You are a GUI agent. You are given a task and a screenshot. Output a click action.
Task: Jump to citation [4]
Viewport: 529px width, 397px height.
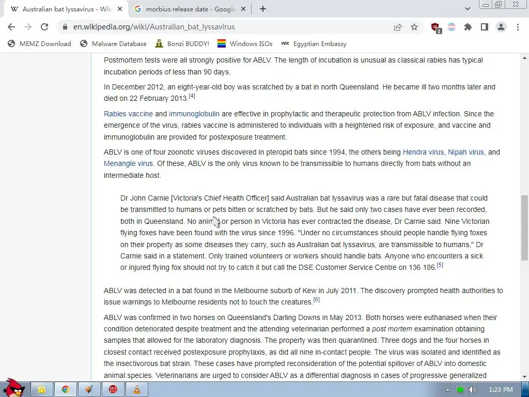192,96
